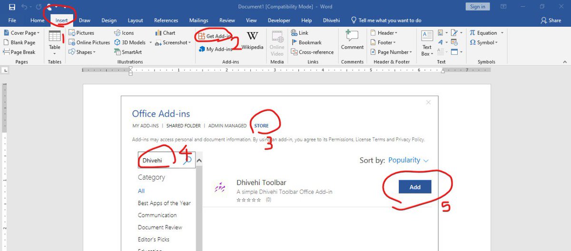Open the Table insert menu
Screen dimensions: 571x251
pyautogui.click(x=55, y=43)
